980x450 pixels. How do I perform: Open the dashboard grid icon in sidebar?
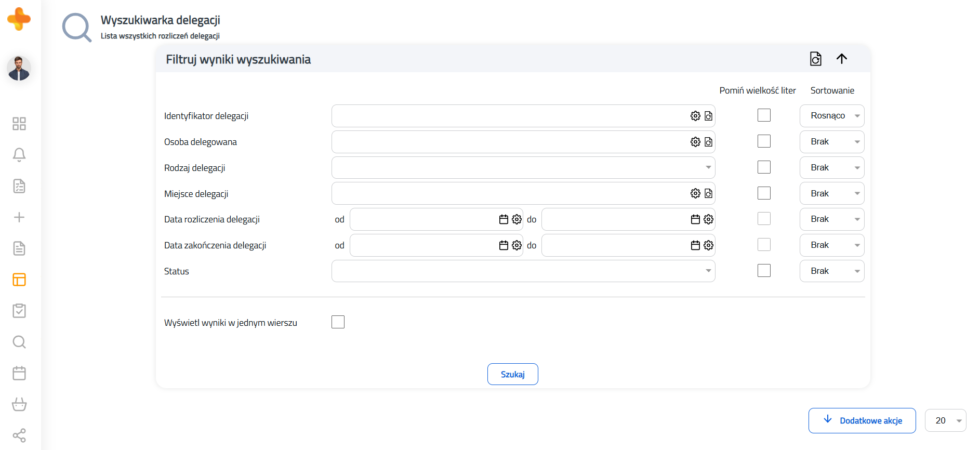point(19,124)
